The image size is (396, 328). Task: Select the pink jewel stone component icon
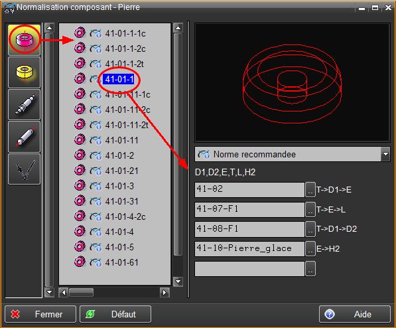pyautogui.click(x=25, y=40)
